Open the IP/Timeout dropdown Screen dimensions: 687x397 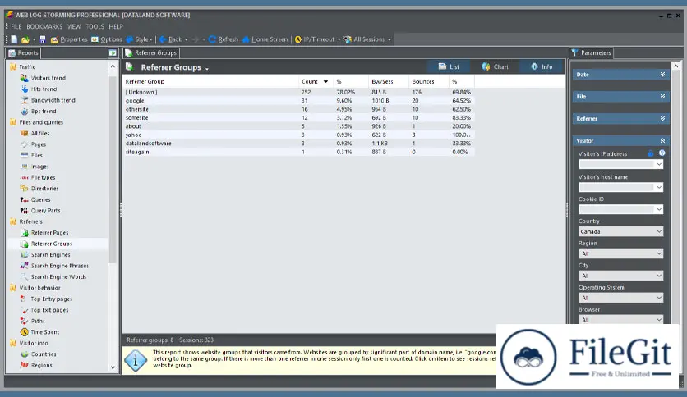(318, 39)
